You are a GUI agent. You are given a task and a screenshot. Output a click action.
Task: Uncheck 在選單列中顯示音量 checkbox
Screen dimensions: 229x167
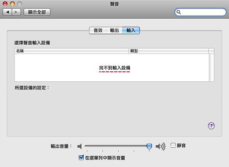tap(81, 158)
